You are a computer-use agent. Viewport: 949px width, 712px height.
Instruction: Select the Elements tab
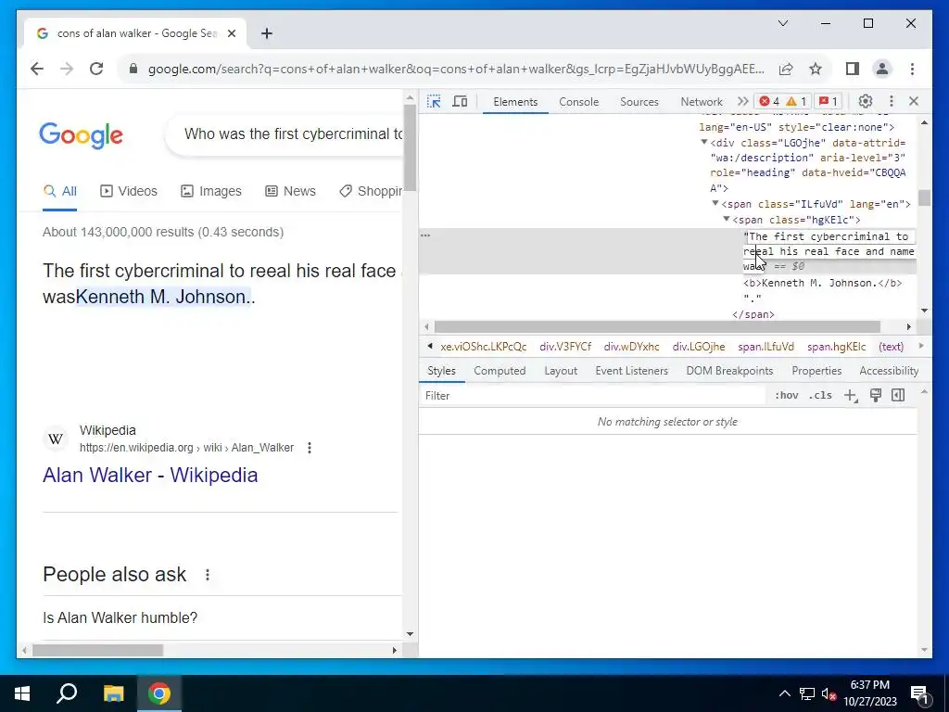(x=515, y=102)
